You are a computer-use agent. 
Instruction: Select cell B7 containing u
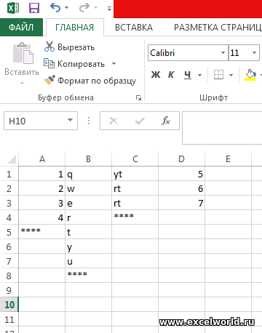[89, 261]
